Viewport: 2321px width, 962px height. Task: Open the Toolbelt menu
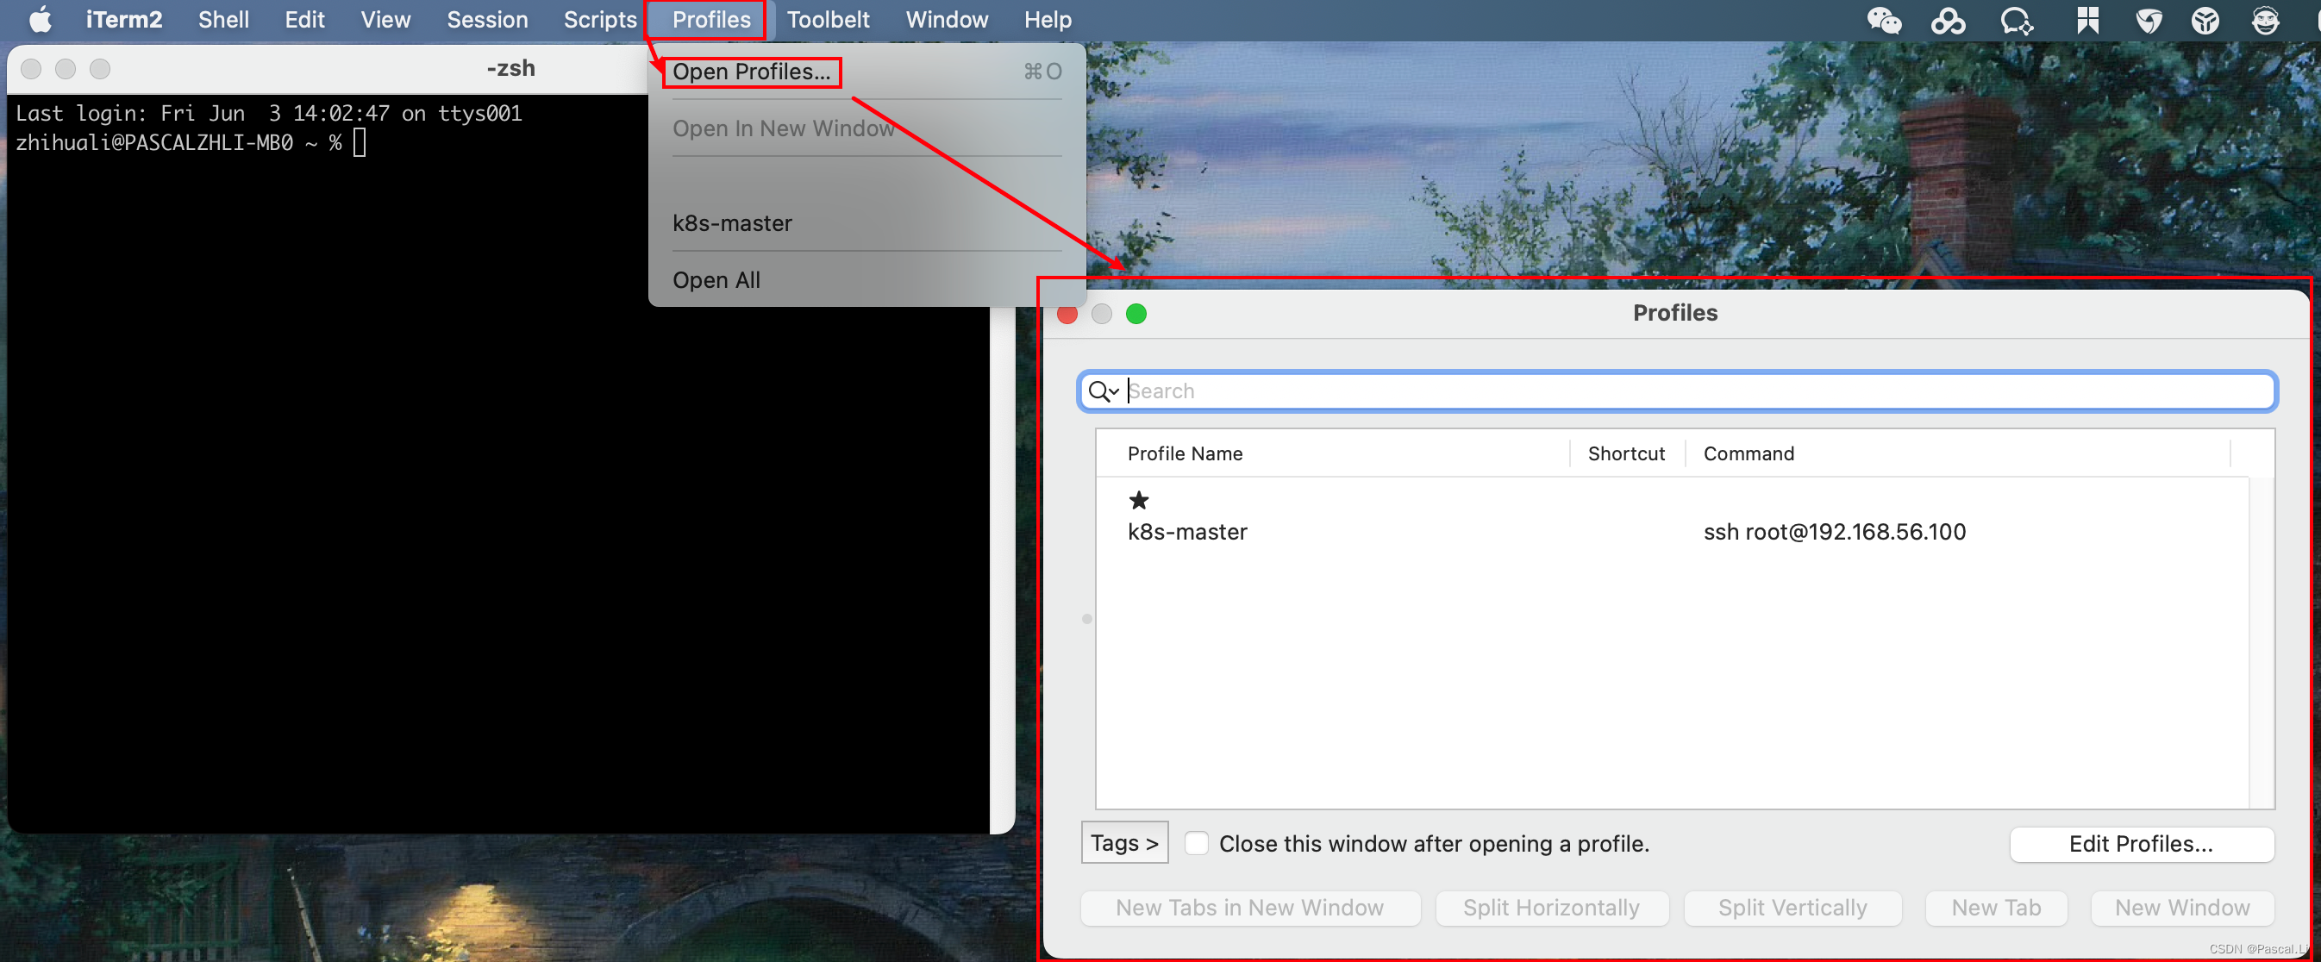tap(827, 19)
